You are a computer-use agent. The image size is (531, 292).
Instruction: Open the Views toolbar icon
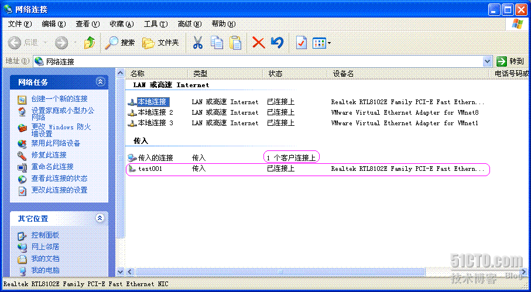point(318,43)
